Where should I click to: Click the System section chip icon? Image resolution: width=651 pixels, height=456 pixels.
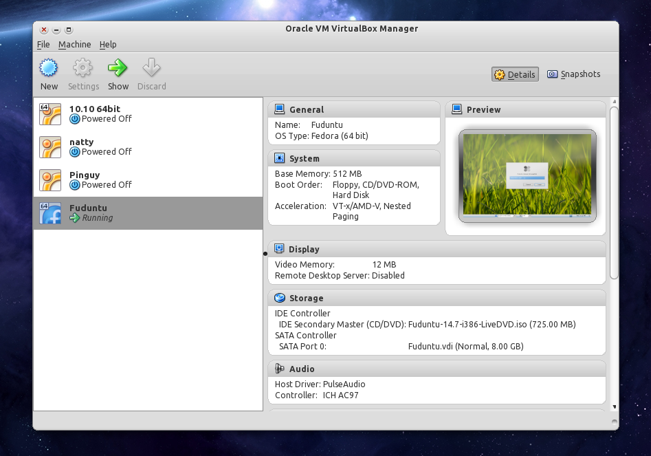click(279, 159)
